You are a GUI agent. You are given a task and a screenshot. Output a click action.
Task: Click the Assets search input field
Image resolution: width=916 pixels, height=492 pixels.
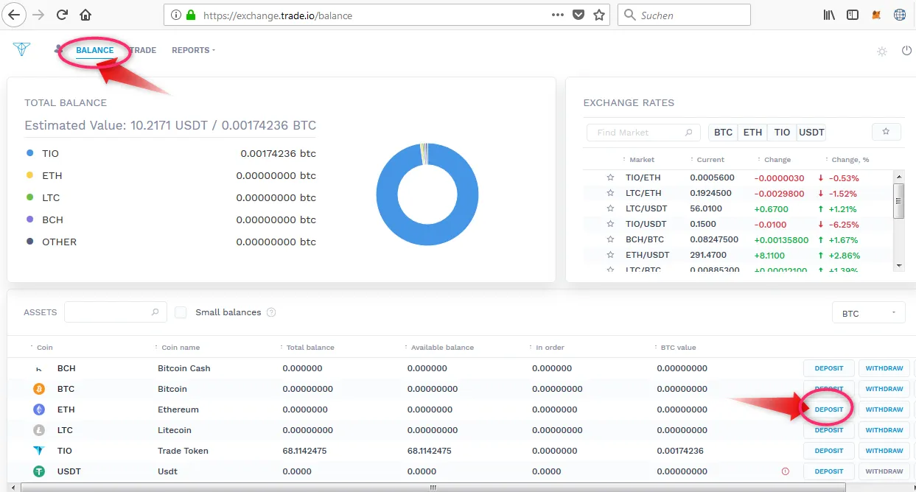(x=116, y=312)
